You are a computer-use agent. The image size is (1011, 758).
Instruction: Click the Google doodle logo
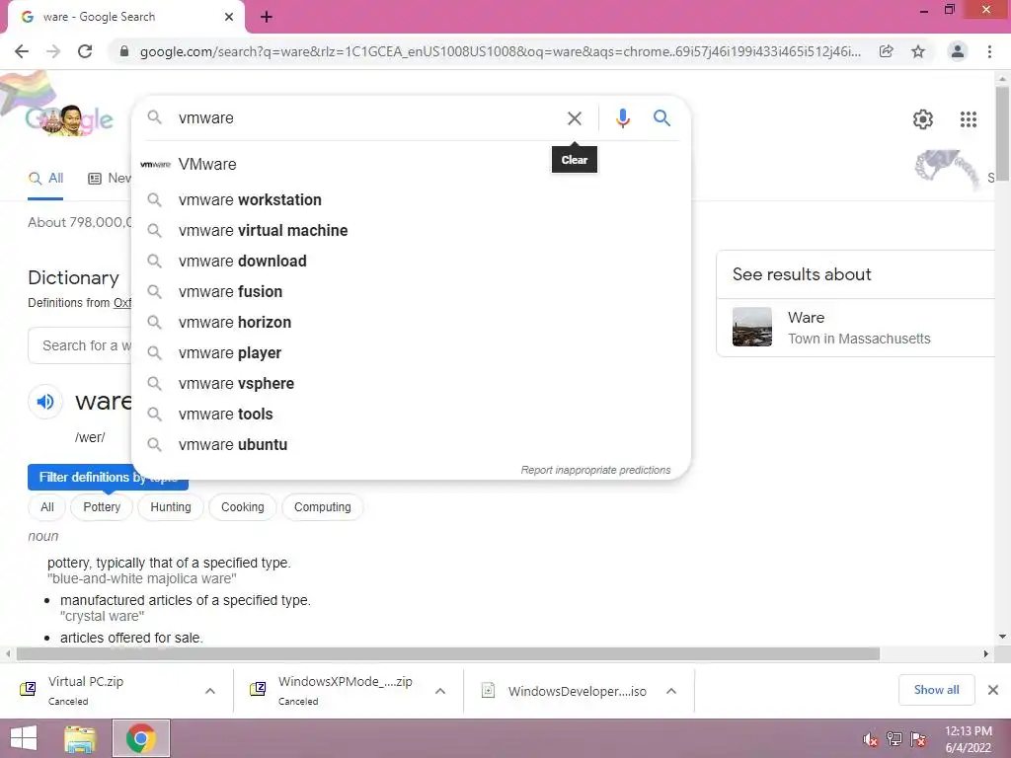click(x=69, y=119)
